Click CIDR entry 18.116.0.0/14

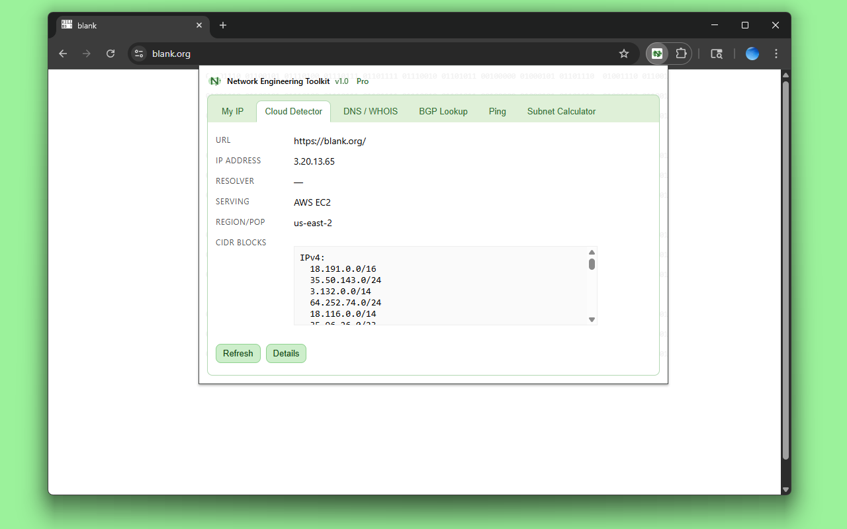click(x=343, y=314)
